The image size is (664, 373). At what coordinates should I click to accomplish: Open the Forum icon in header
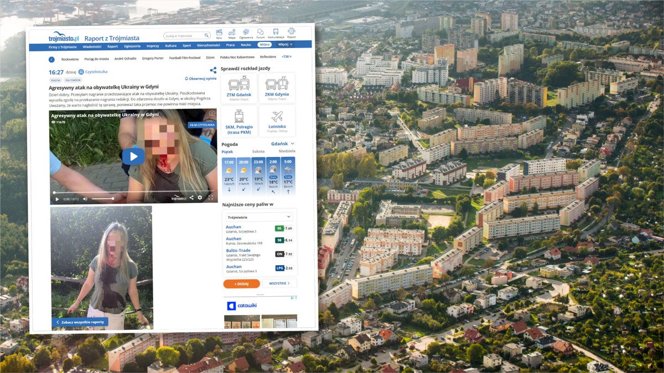(260, 34)
